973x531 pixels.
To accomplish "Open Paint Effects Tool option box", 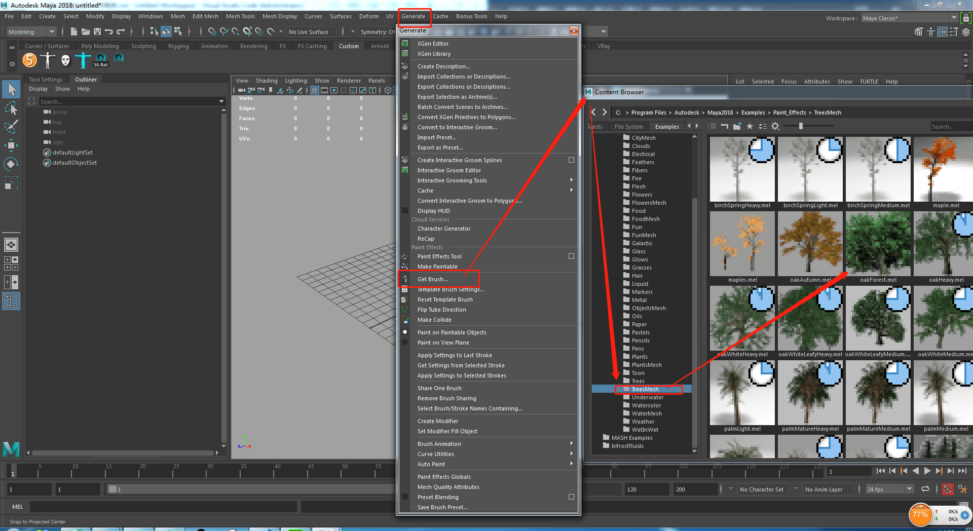I will 571,256.
